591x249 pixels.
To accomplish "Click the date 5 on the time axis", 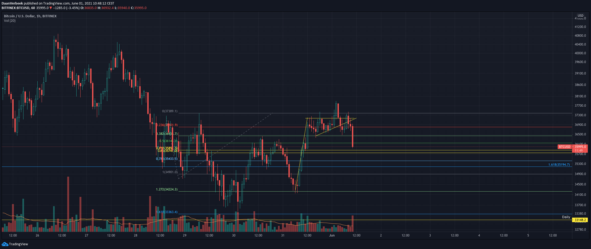I will tap(528, 235).
